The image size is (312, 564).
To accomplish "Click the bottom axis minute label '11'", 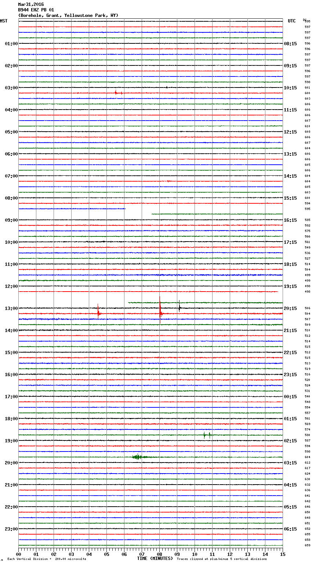I will 212,554.
